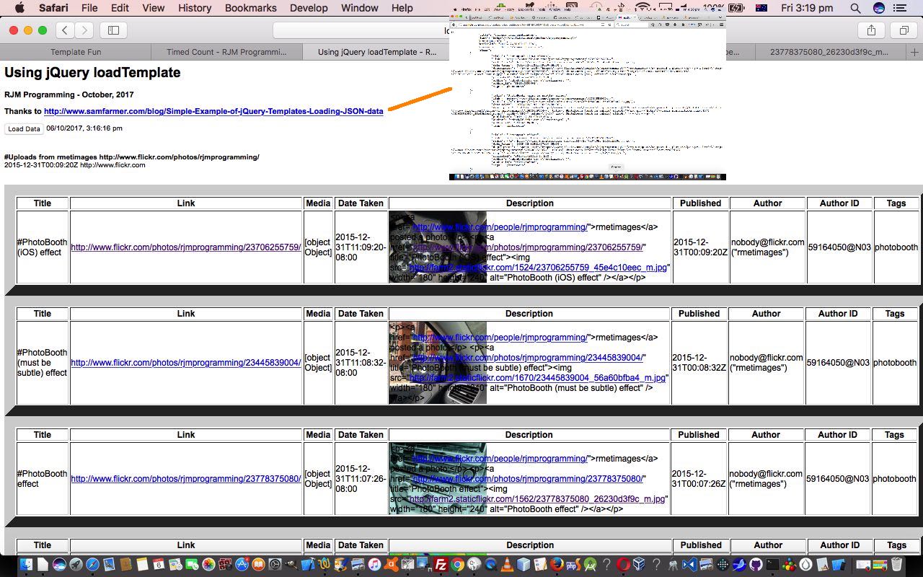Open Visual Studio Code in dock

click(x=689, y=565)
